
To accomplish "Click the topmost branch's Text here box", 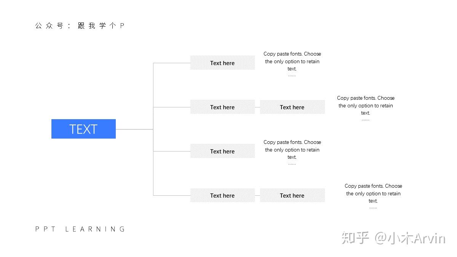I will click(x=222, y=63).
